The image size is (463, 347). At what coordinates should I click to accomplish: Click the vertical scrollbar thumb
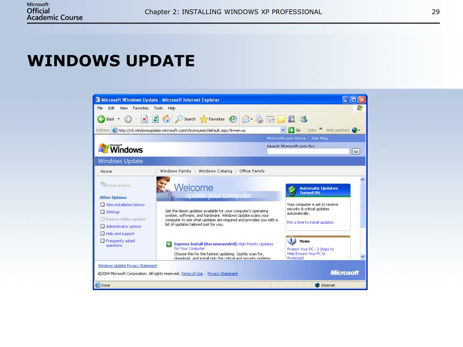tap(363, 205)
